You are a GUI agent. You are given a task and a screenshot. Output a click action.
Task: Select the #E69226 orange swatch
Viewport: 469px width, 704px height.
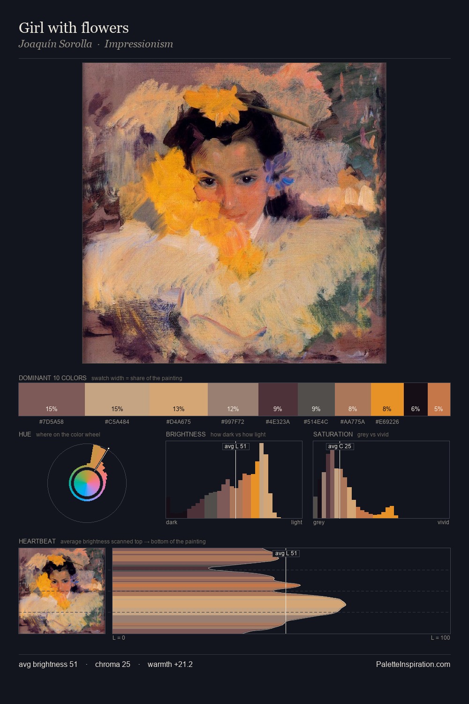[x=387, y=399]
